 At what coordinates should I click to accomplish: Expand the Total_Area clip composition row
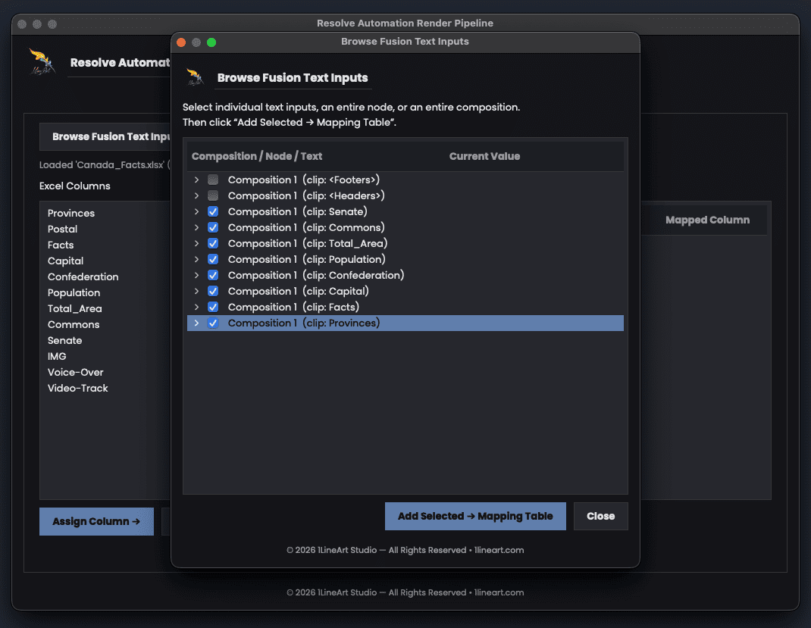196,243
